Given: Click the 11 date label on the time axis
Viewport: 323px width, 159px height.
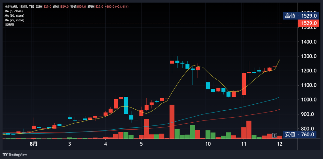Looking at the screenshot, I should pos(244,144).
